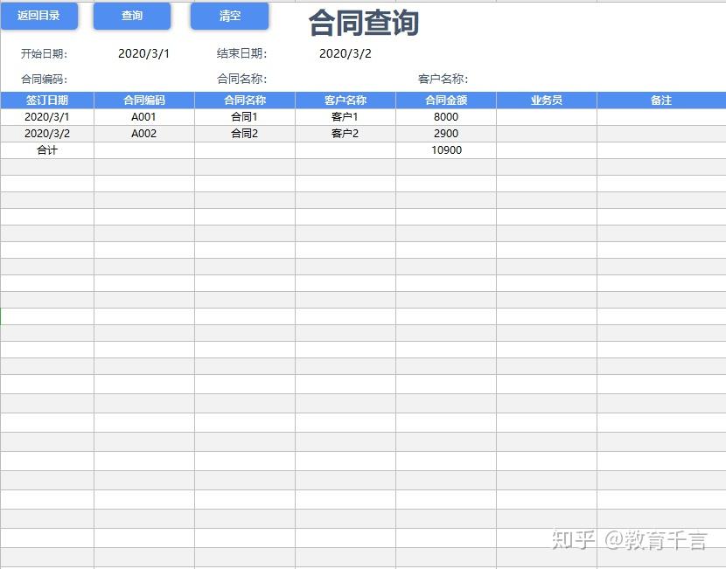The width and height of the screenshot is (726, 569).
Task: Run the search with the 查询 button
Action: click(132, 16)
